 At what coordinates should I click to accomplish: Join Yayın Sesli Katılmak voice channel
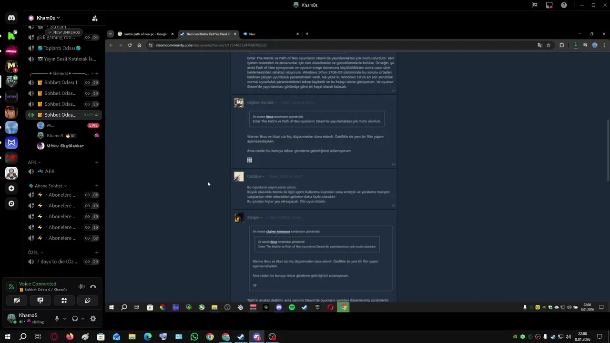pyautogui.click(x=63, y=59)
